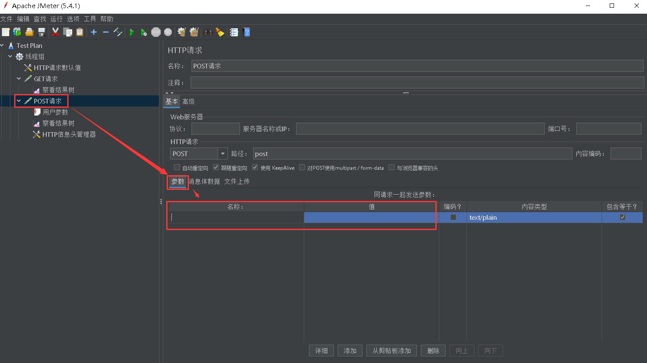Start the test with green play icon
Screen dimensions: 647x363
[132, 32]
